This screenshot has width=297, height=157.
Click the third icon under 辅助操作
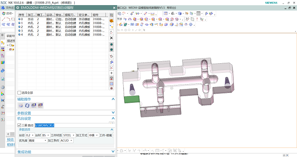pyautogui.click(x=34, y=105)
